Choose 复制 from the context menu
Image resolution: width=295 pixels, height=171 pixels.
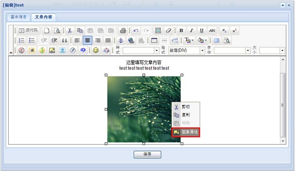pos(186,115)
